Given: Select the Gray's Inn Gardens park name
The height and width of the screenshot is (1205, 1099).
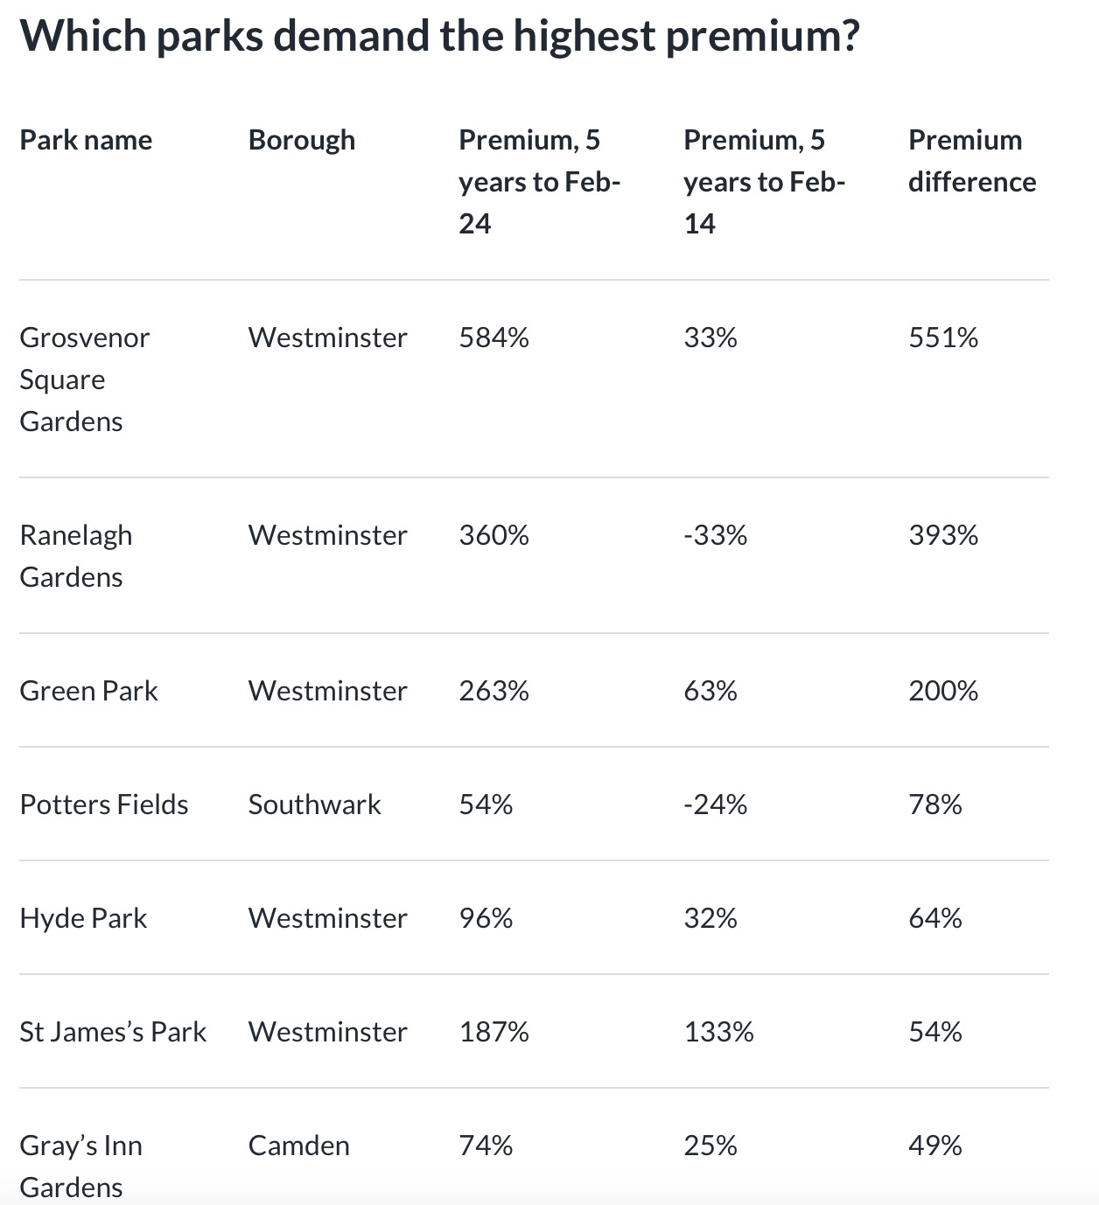Looking at the screenshot, I should point(80,1167).
